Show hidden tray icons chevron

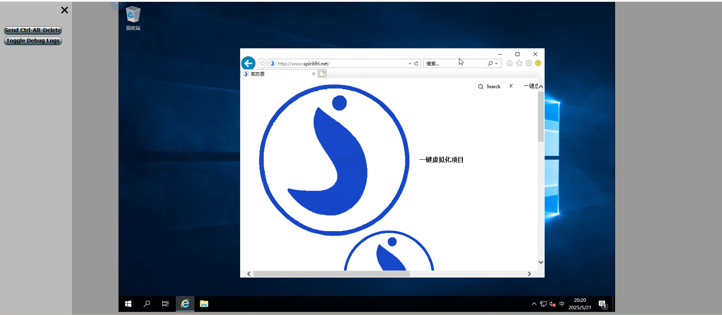point(534,304)
